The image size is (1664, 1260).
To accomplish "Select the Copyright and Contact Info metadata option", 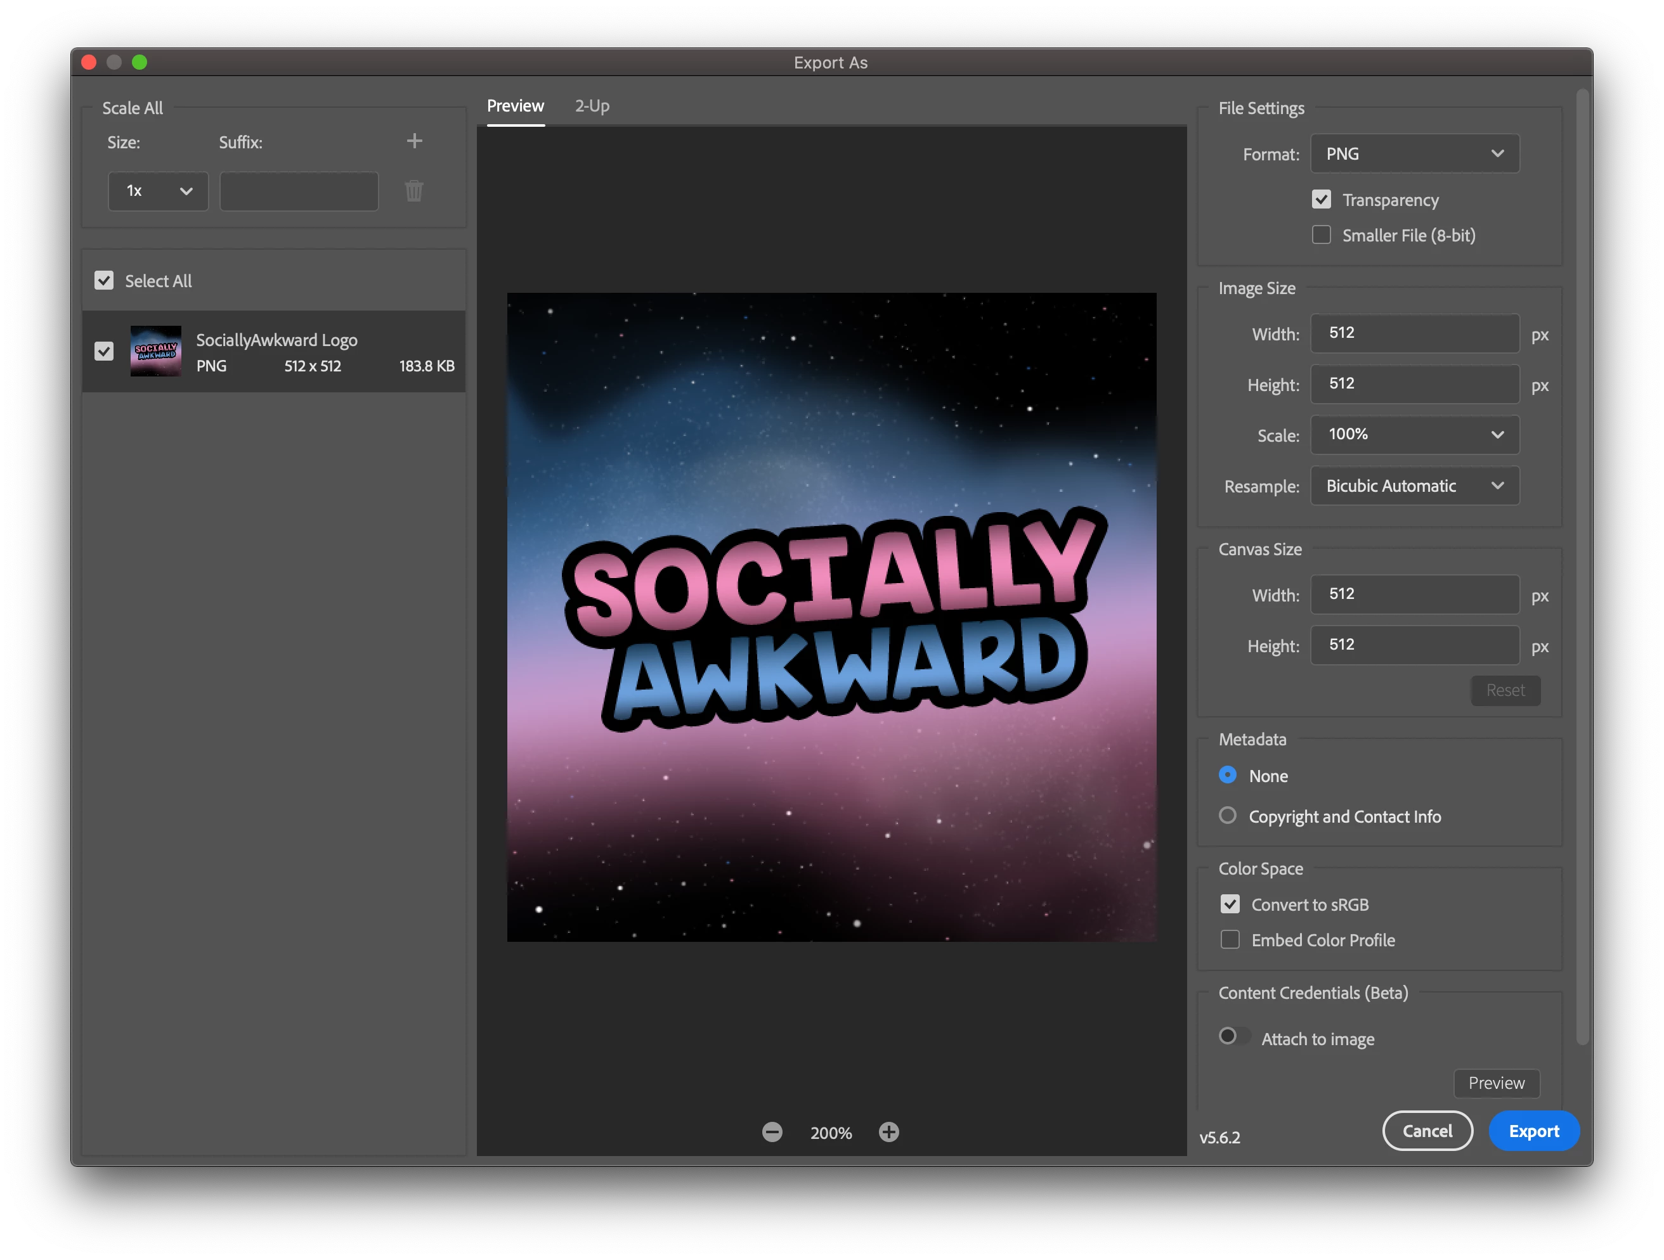I will (1228, 816).
